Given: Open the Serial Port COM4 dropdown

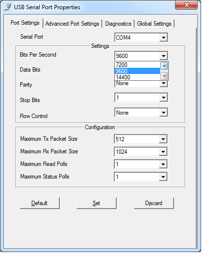Looking at the screenshot, I should [x=164, y=38].
